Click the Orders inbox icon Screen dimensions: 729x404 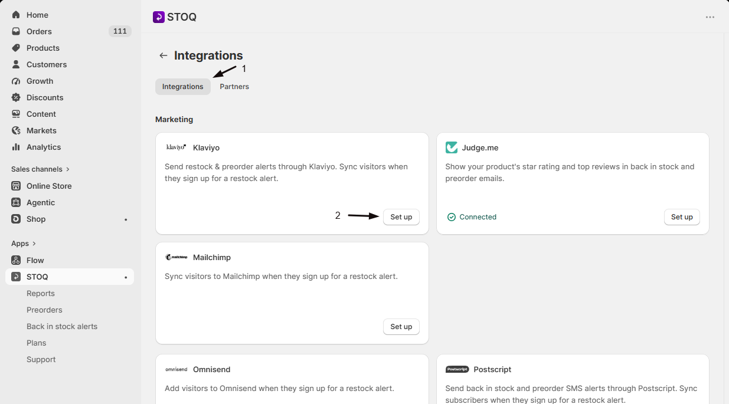click(x=16, y=31)
